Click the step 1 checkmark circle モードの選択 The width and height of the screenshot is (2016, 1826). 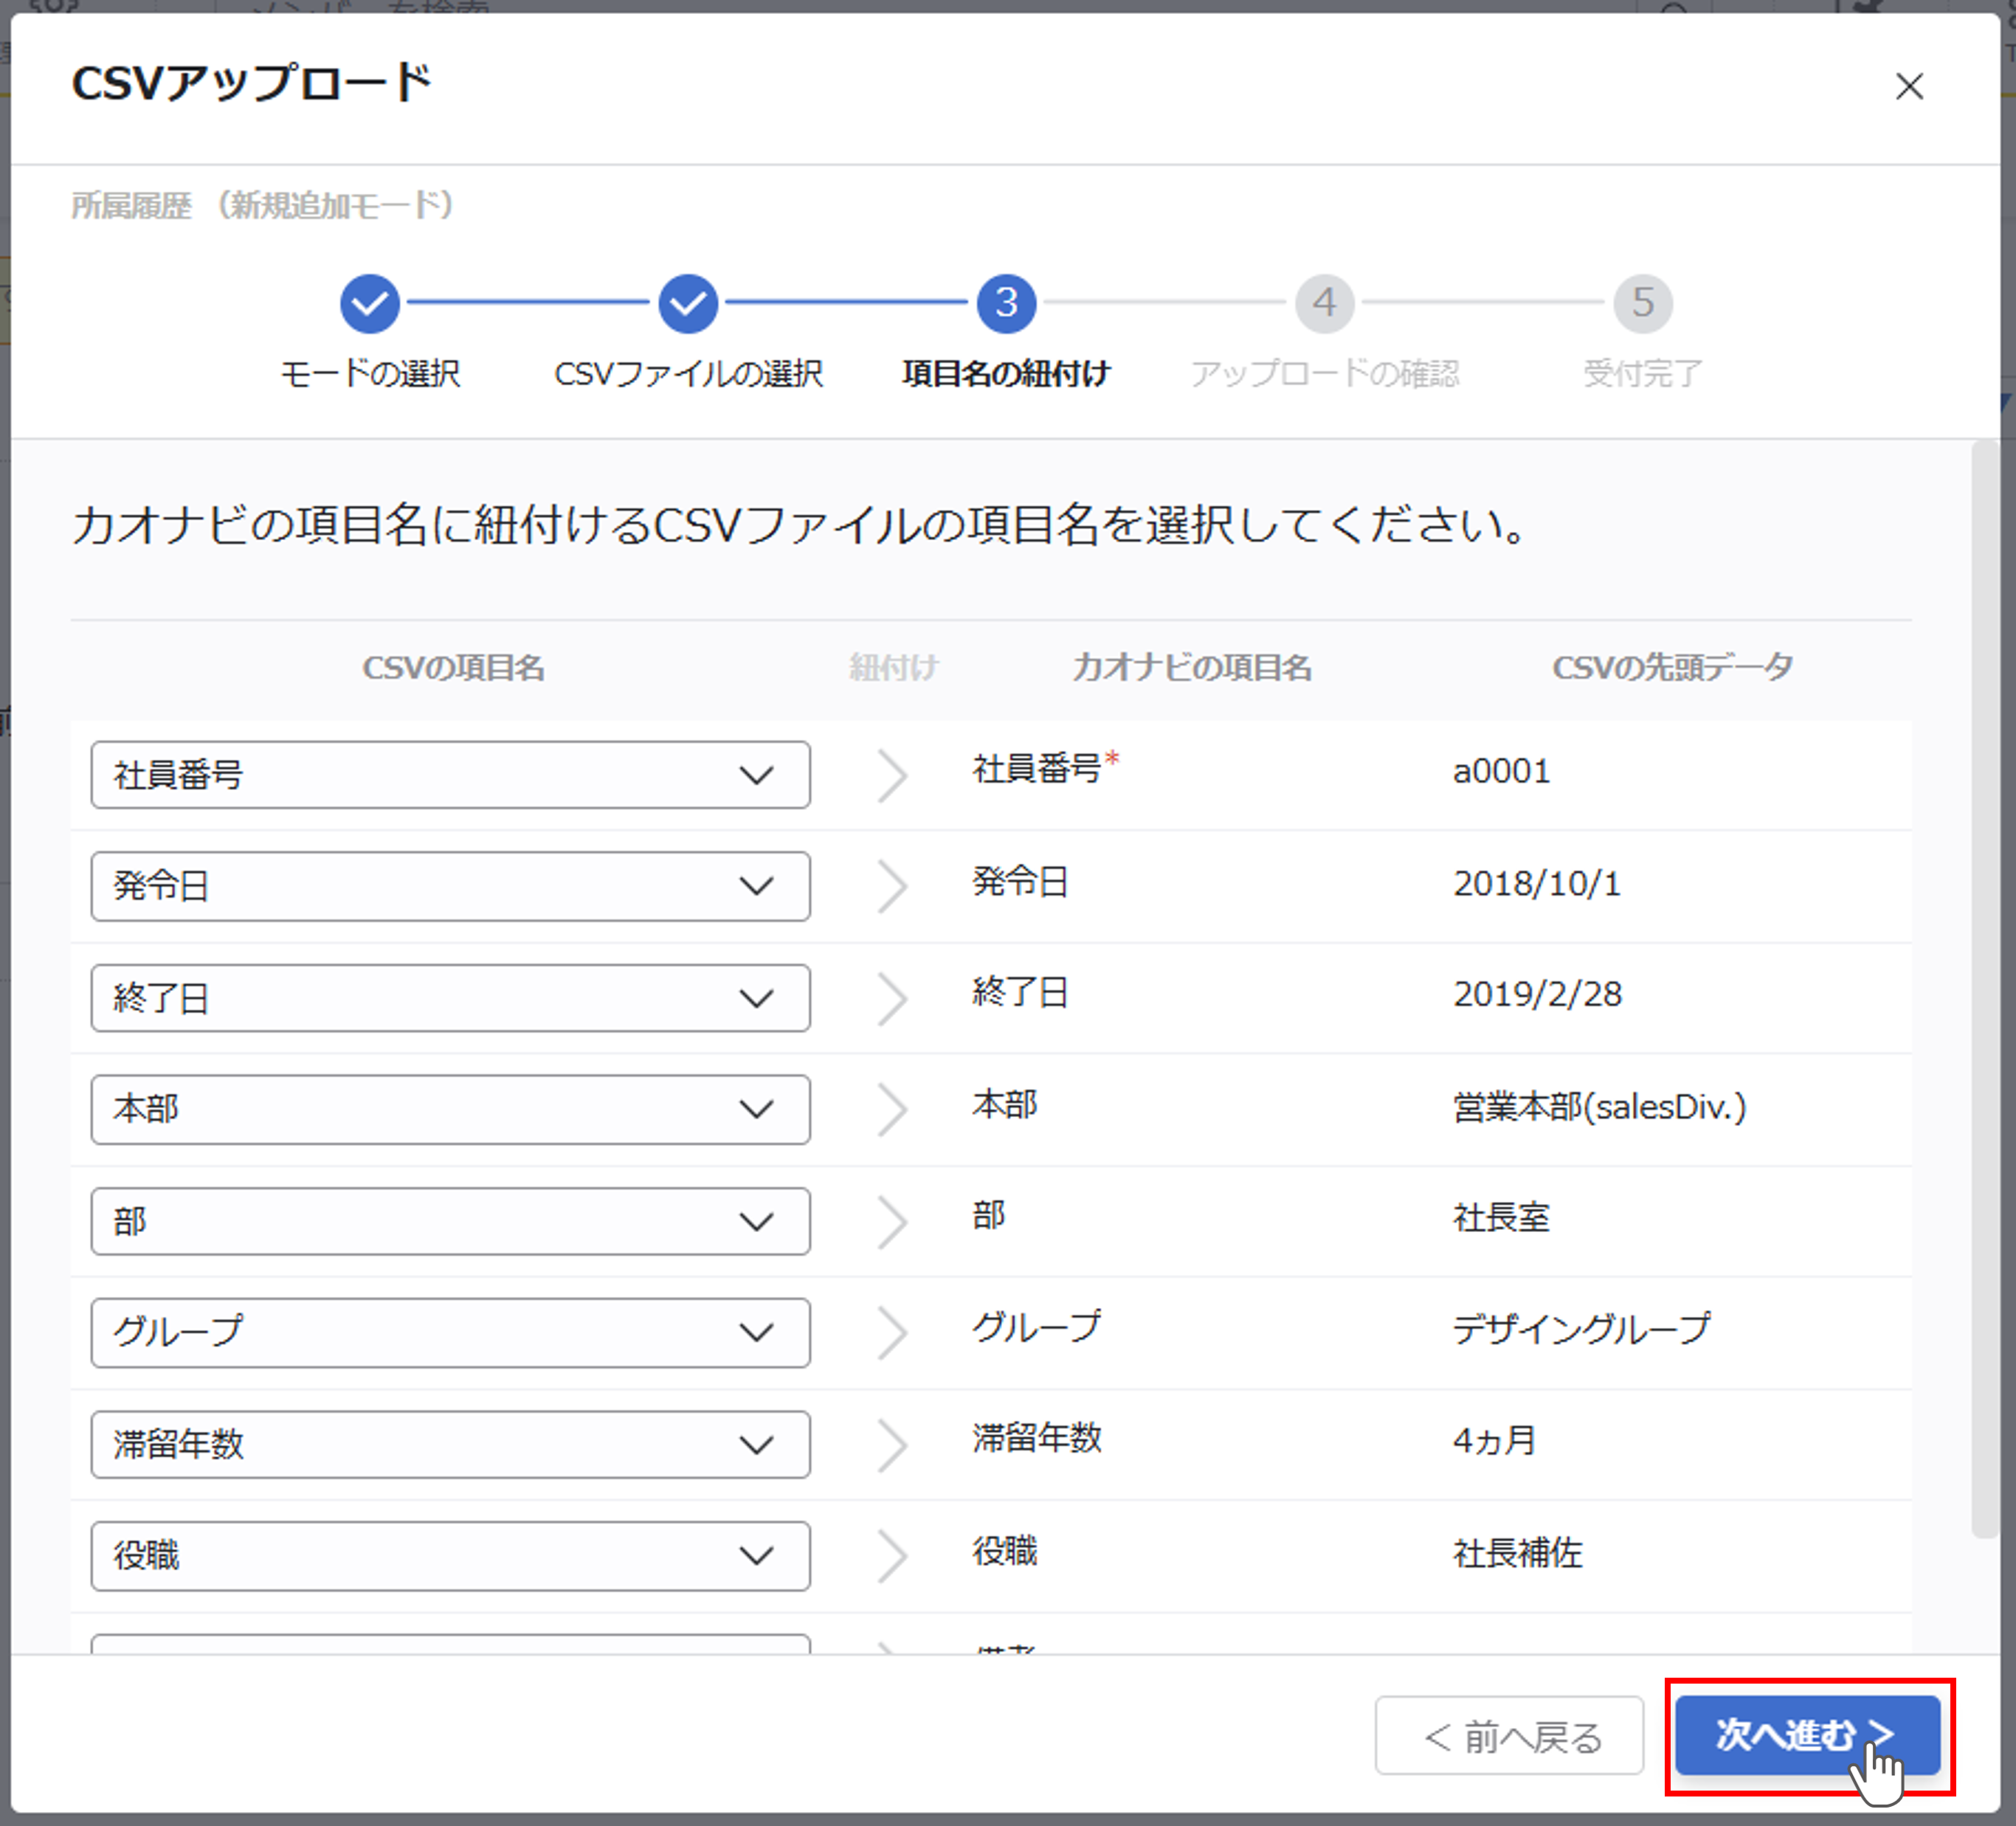click(x=369, y=303)
